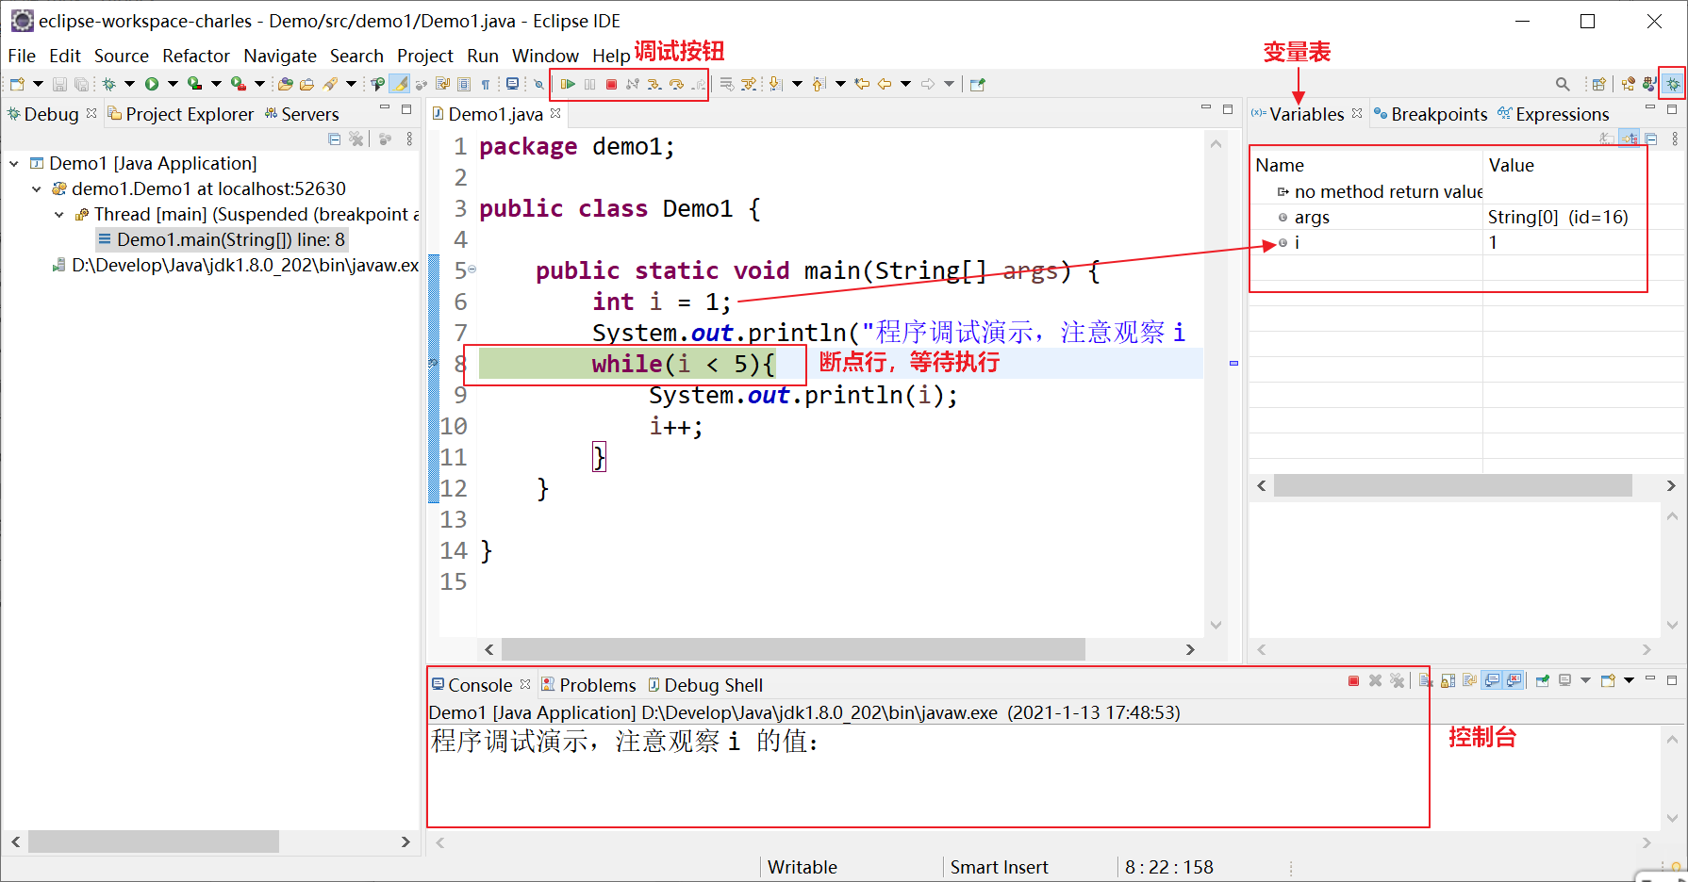The height and width of the screenshot is (882, 1688).
Task: Toggle the breakpoint marker on line 8
Action: click(x=434, y=364)
